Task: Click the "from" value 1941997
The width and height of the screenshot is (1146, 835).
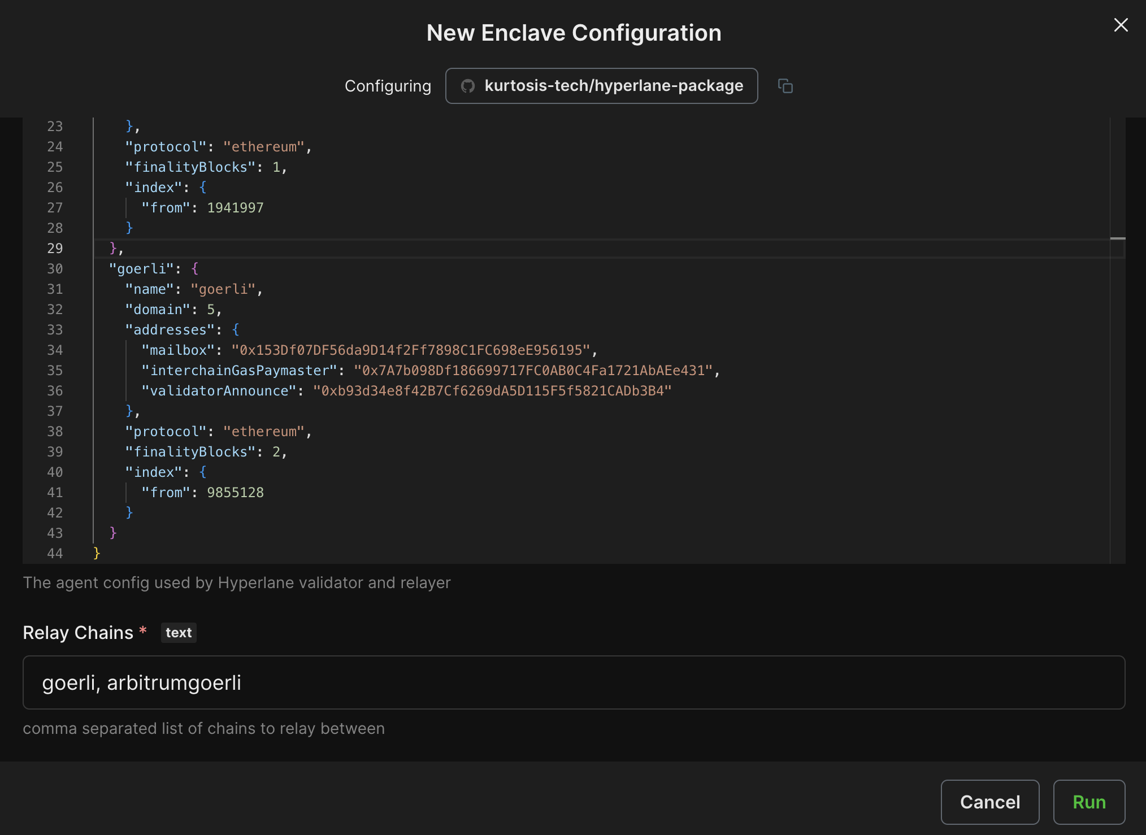Action: 235,208
